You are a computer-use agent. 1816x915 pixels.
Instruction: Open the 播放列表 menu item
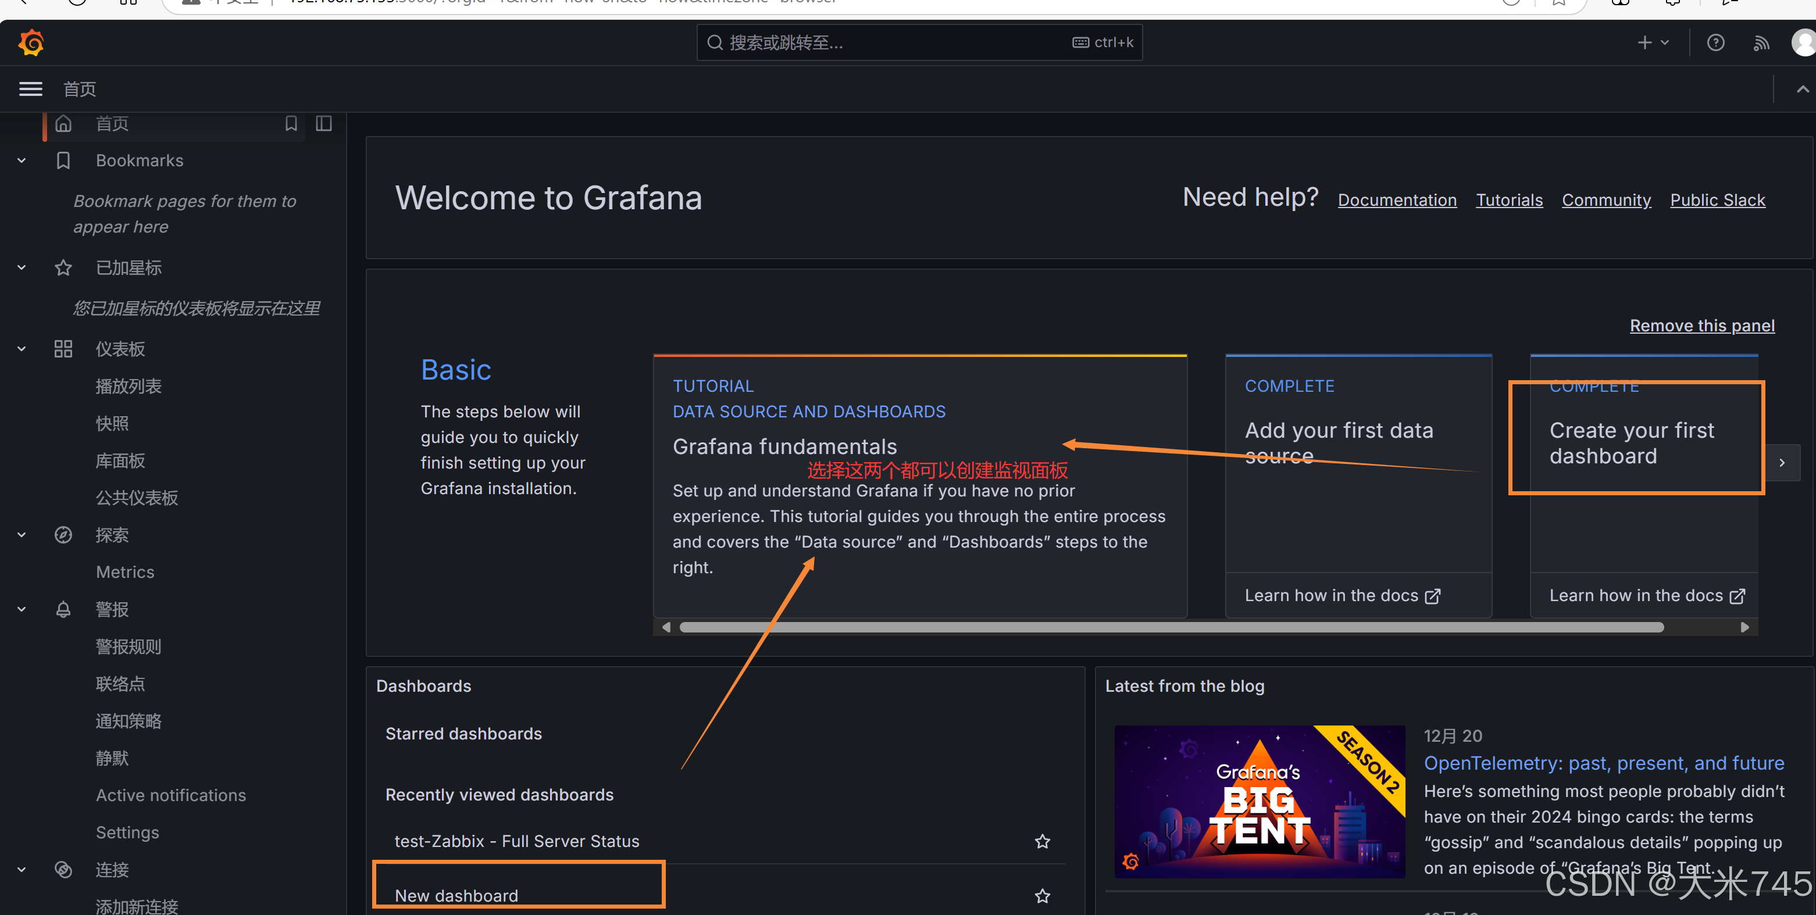click(129, 387)
